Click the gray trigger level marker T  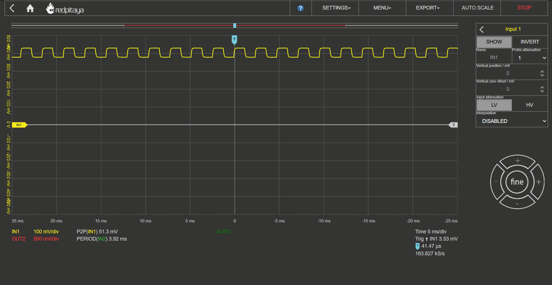(453, 125)
